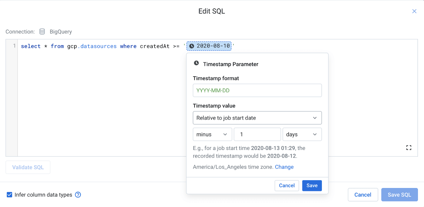The width and height of the screenshot is (424, 207).
Task: Select the 2020-08-10 timestamp parameter chip
Action: [x=212, y=46]
